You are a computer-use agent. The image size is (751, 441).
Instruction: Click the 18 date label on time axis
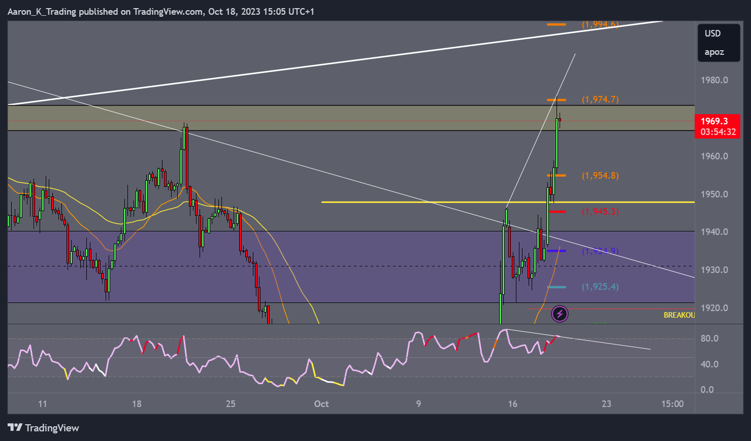point(137,404)
